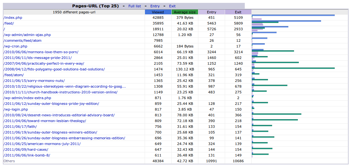Image resolution: width=350 pixels, height=167 pixels.
Task: Open the lds-message-pride-2011 article link
Action: coord(38,58)
